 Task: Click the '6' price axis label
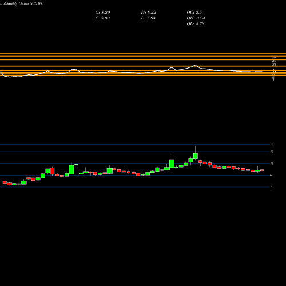[x=271, y=175]
